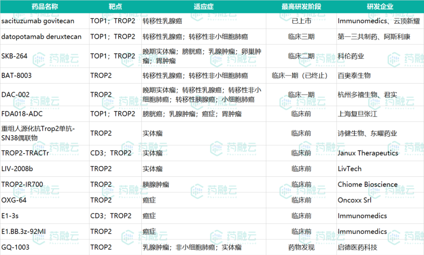The image size is (424, 255).
Task: Click the TROP2 target in BAT-8003 row
Action: (x=115, y=75)
